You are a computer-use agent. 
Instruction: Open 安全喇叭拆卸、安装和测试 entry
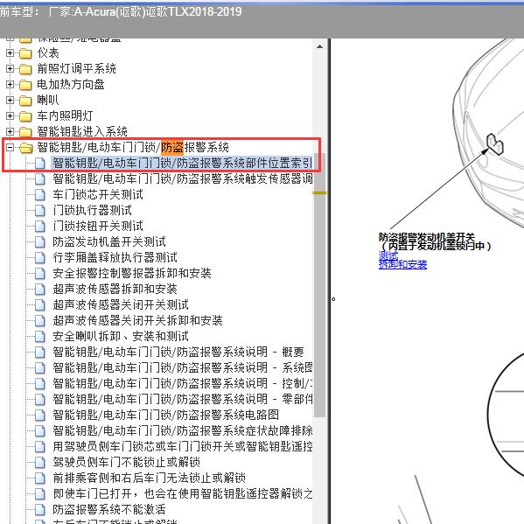[121, 336]
